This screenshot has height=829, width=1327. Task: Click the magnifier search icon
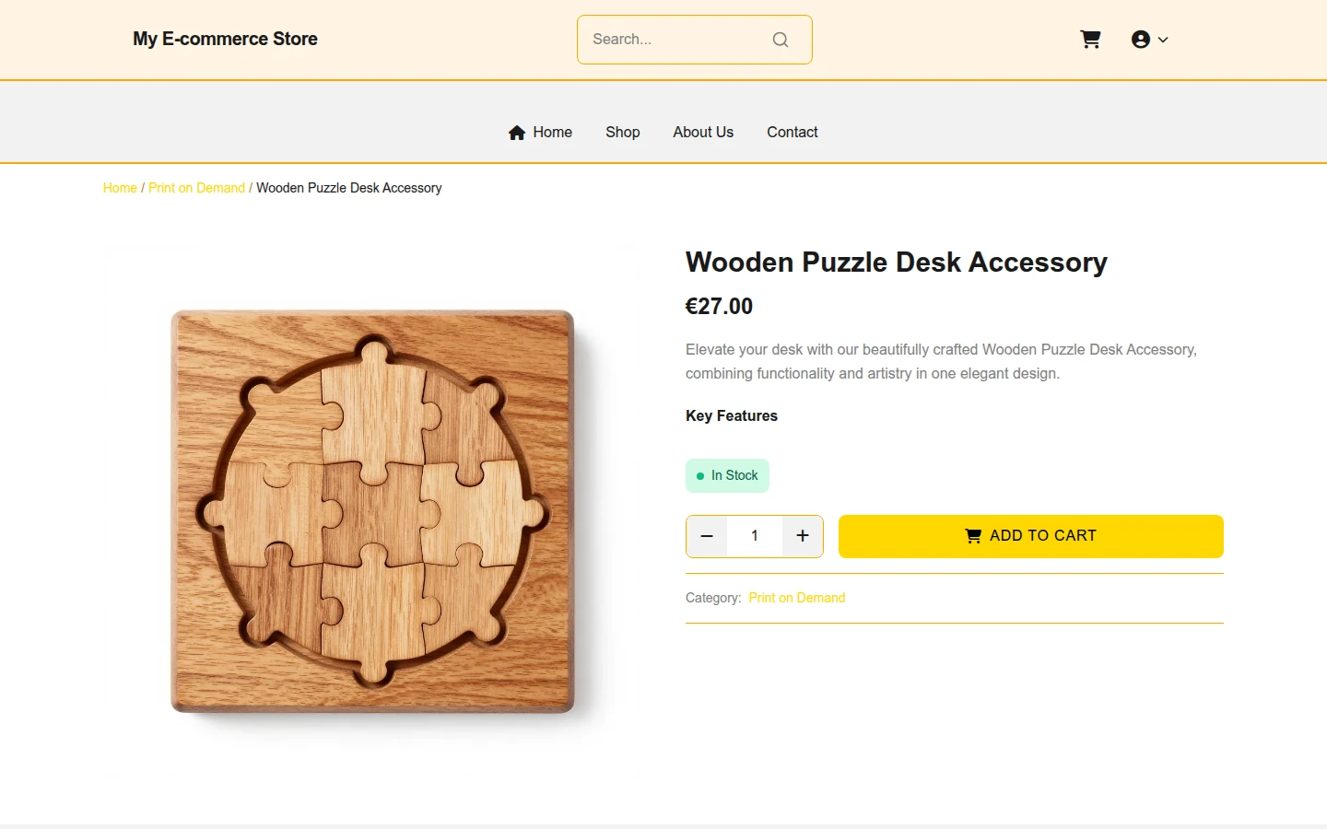(781, 40)
